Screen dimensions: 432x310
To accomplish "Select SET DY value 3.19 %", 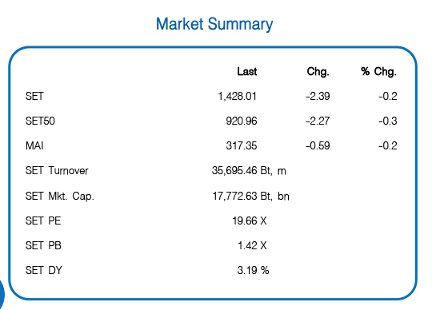I will 253,270.
